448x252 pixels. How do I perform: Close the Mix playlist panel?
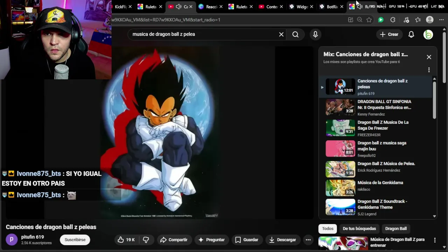tap(429, 57)
